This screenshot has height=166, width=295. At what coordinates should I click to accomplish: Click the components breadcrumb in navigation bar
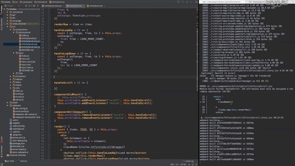26,2
